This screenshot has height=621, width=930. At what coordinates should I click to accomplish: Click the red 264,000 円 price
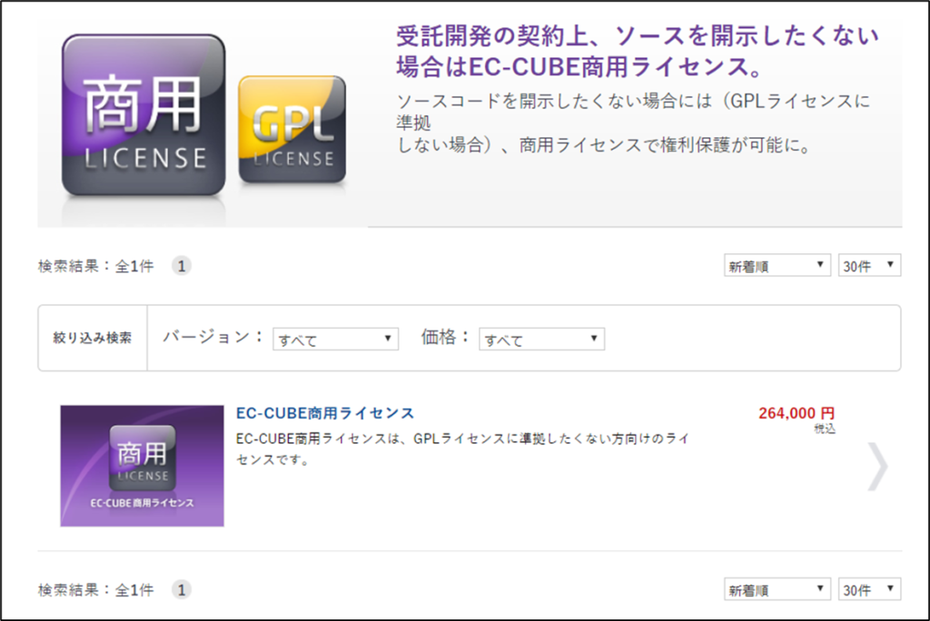796,414
